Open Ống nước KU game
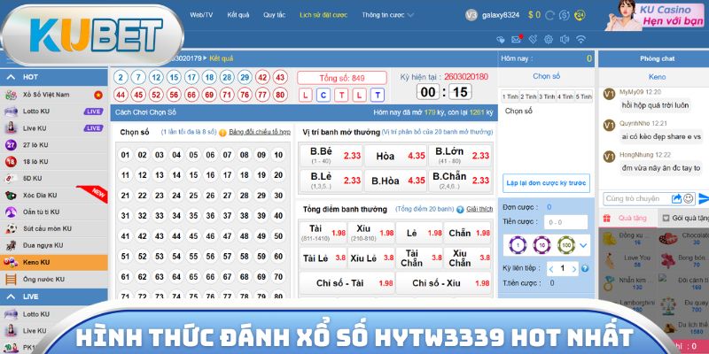Image resolution: width=709 pixels, height=354 pixels. [54, 279]
